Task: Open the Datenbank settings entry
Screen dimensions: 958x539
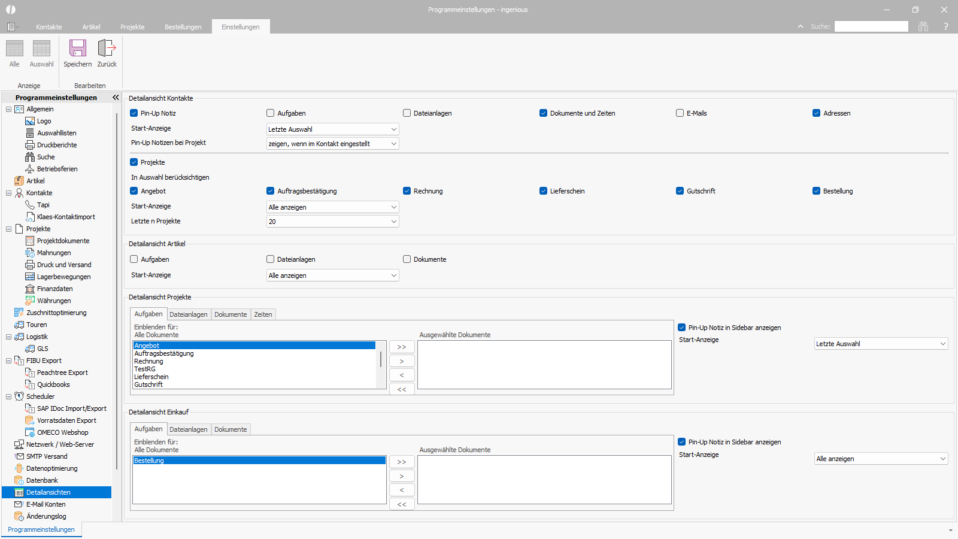Action: tap(42, 480)
